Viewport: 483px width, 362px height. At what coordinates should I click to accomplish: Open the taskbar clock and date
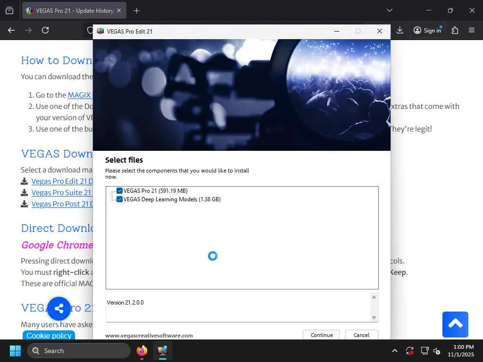[x=461, y=351]
